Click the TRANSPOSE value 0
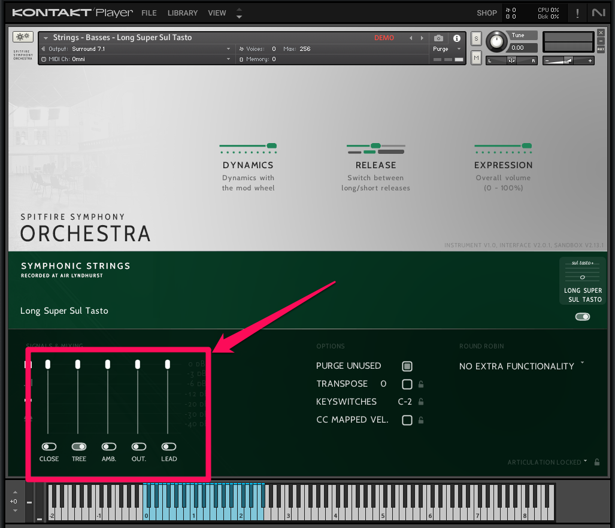Image resolution: width=615 pixels, height=528 pixels. 383,384
